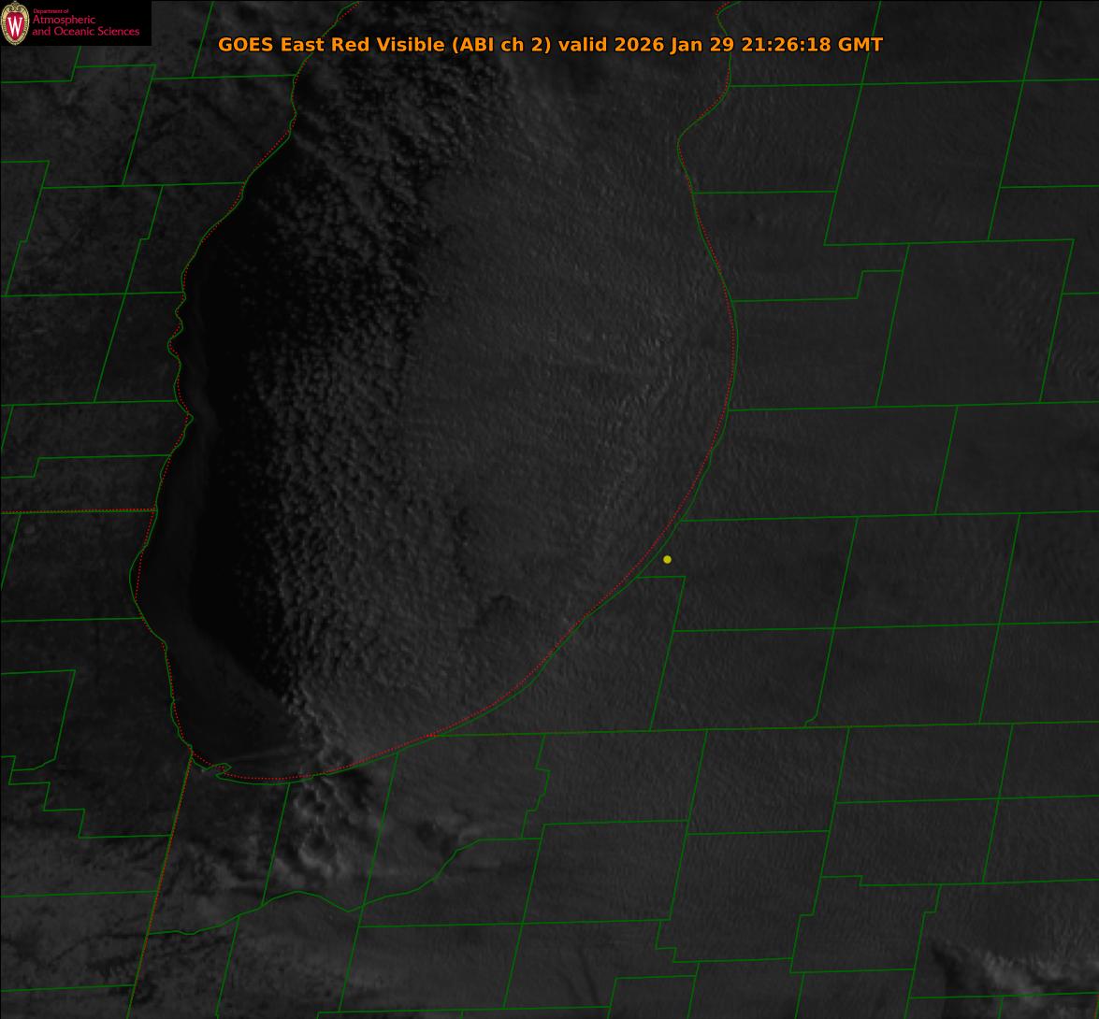Click the small harbor notch on the southwestern shore

tap(223, 769)
